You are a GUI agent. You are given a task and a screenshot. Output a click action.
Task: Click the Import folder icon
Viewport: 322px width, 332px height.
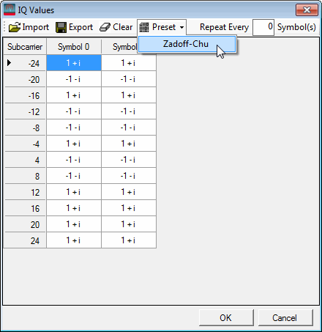(15, 27)
